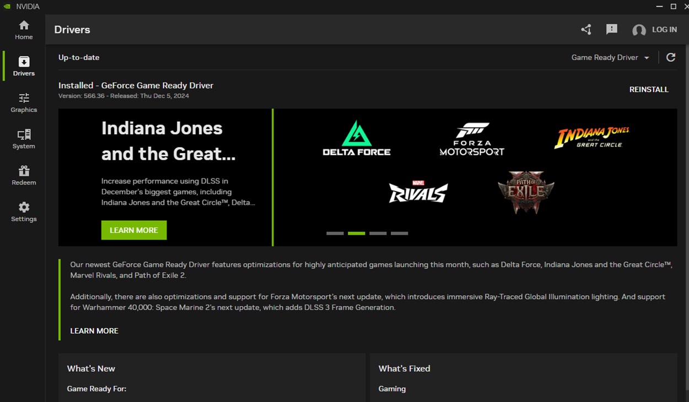This screenshot has height=402, width=689.
Task: Open the Settings gear in sidebar
Action: pyautogui.click(x=24, y=211)
